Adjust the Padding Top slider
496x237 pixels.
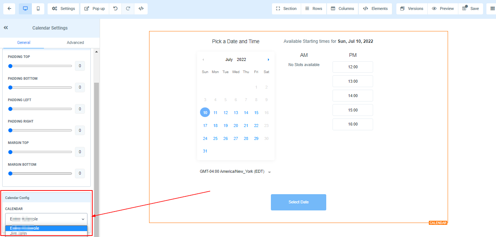(11, 66)
